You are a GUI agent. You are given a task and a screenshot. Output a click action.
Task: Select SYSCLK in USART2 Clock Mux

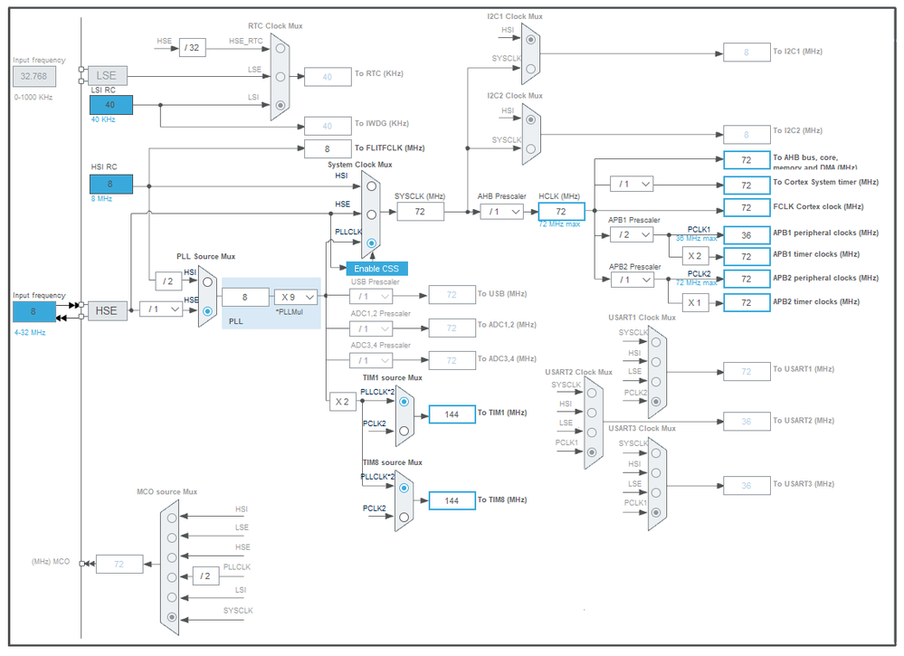click(592, 393)
